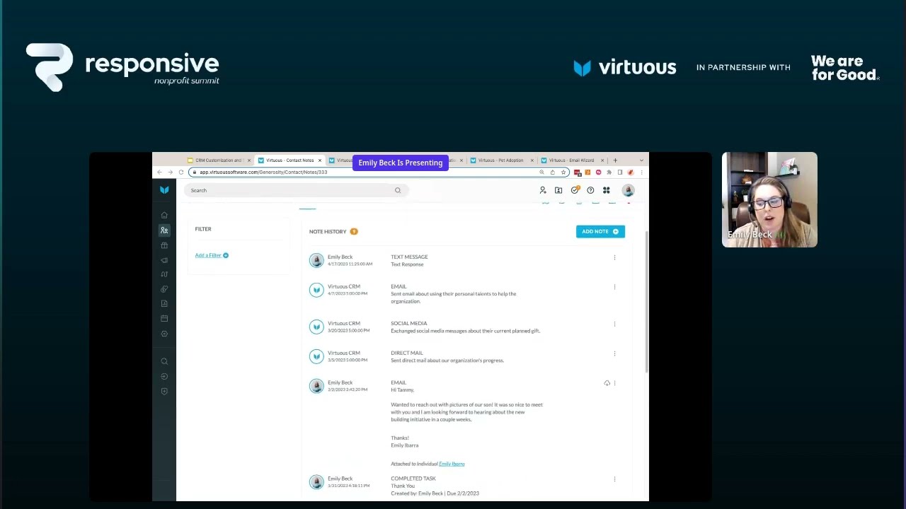
Task: Open a new browser tab
Action: (615, 160)
